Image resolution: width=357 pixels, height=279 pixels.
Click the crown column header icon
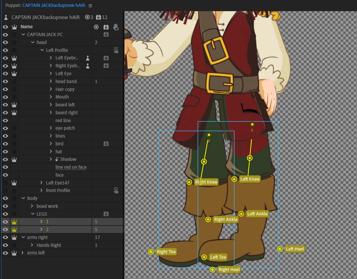click(14, 27)
